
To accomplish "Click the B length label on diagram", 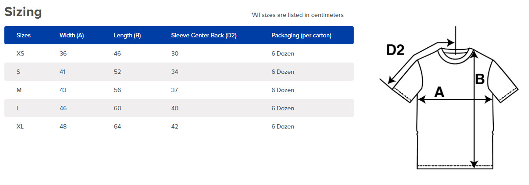I will tap(480, 79).
